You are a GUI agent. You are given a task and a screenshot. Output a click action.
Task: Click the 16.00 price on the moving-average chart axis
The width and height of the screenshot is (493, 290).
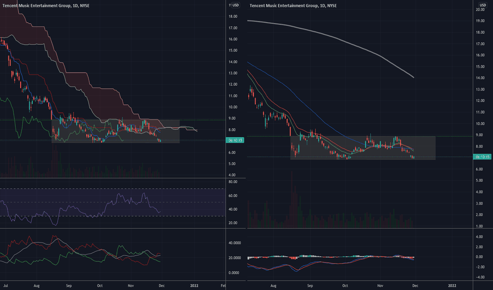[480, 55]
